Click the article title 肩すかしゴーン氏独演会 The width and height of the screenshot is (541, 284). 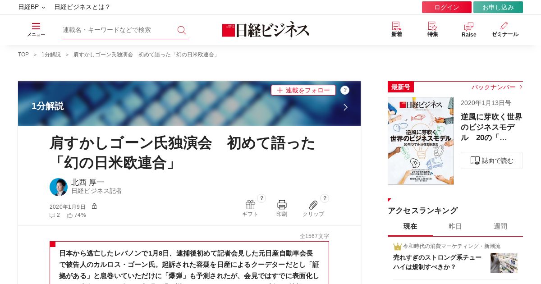click(183, 153)
